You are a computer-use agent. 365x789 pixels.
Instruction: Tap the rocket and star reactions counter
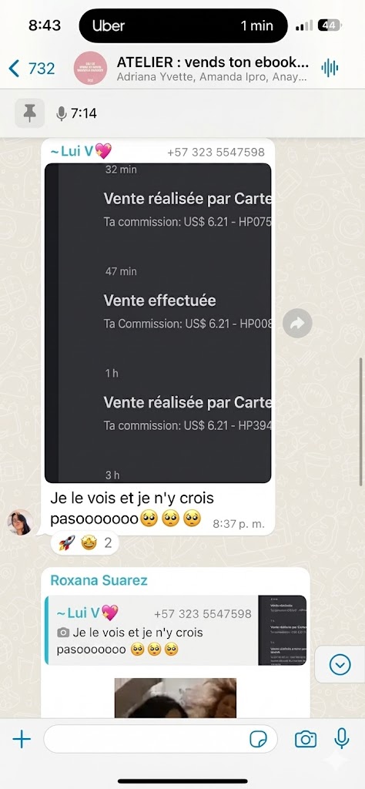85,543
